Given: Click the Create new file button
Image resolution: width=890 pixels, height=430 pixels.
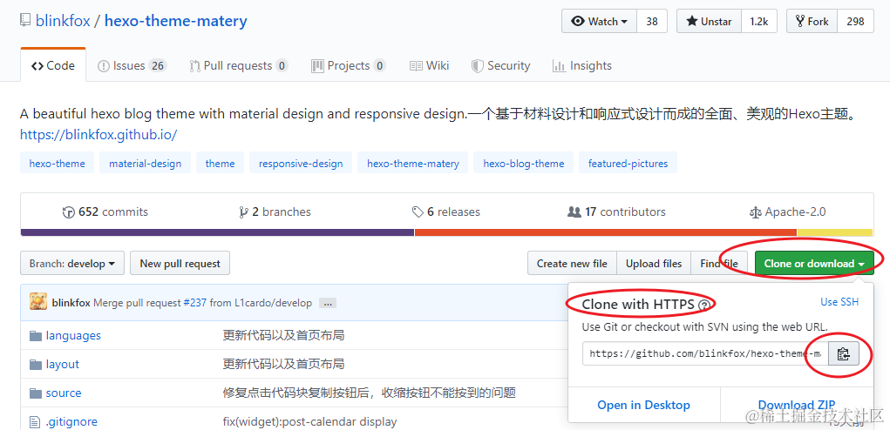Looking at the screenshot, I should 572,264.
